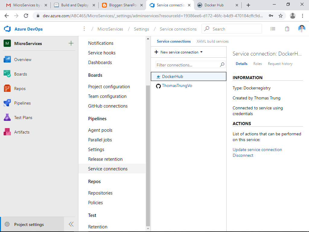Click the GitHub icon beside ThomasTrungVo
309x232 pixels.
(x=158, y=86)
